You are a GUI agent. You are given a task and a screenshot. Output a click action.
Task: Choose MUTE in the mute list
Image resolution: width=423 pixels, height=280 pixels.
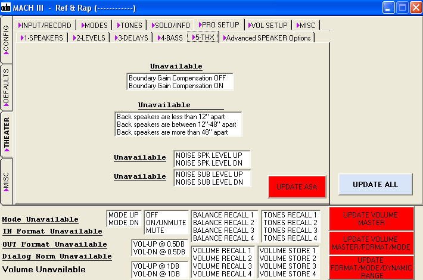click(155, 230)
